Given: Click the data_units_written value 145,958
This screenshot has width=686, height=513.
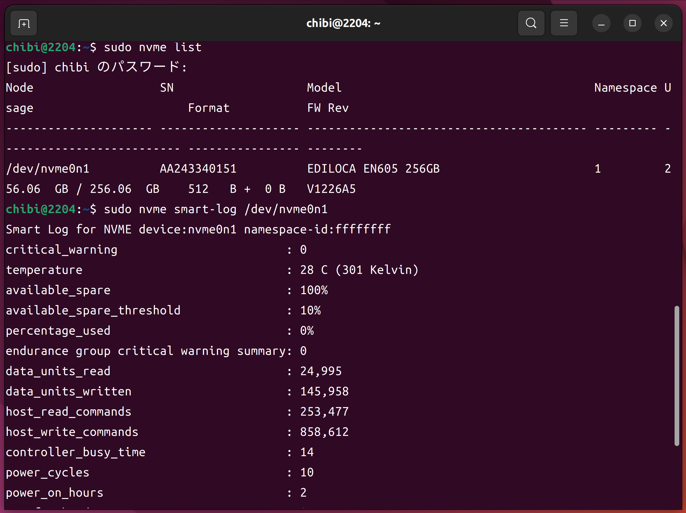Looking at the screenshot, I should coord(324,392).
